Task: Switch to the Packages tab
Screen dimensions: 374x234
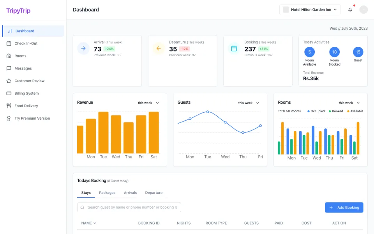Action: click(107, 193)
